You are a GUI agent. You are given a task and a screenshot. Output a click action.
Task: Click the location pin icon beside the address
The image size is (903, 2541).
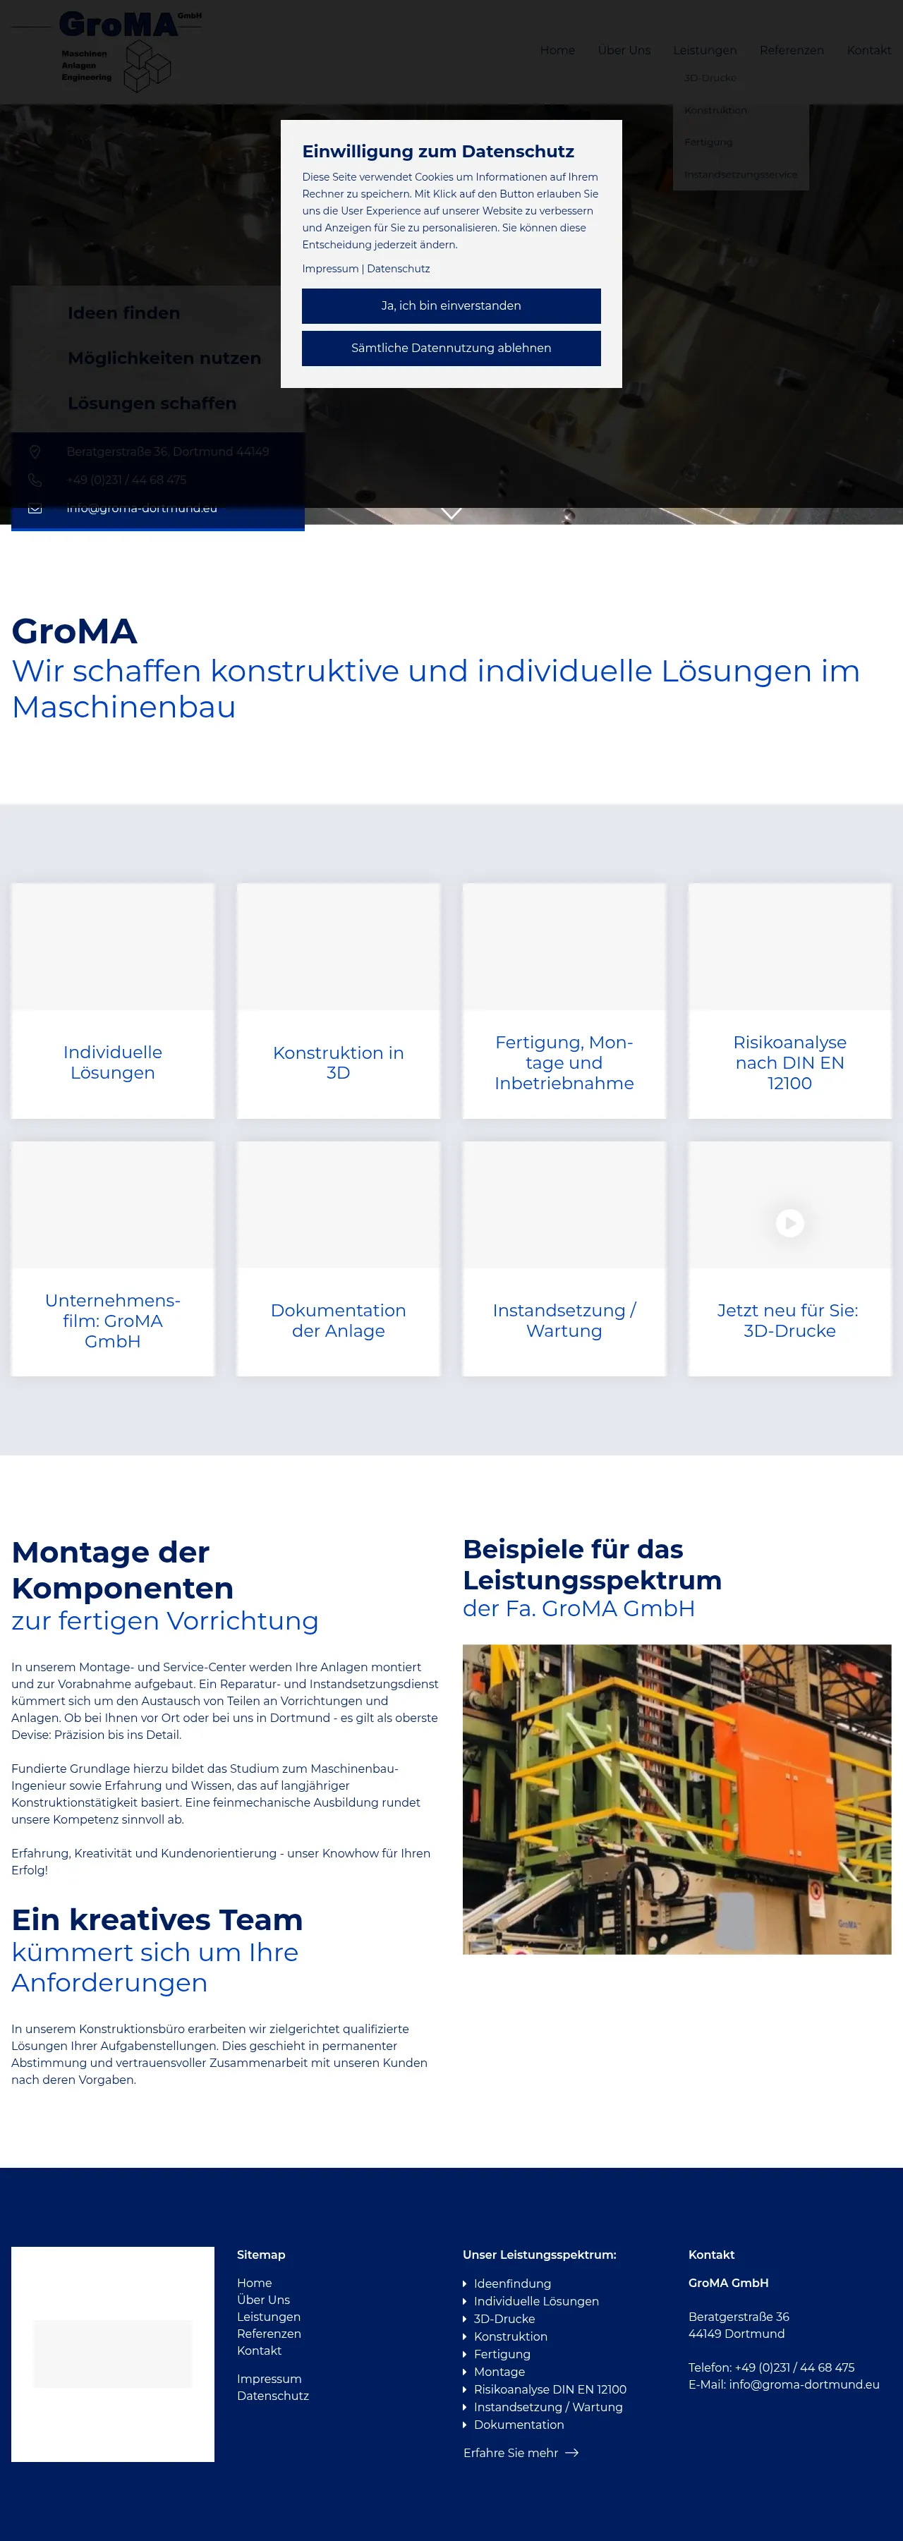[x=35, y=451]
